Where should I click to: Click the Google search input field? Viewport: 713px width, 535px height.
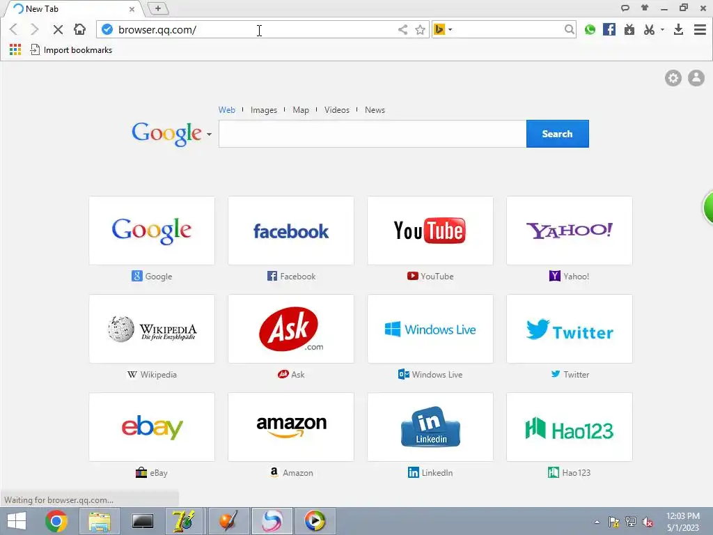(373, 134)
